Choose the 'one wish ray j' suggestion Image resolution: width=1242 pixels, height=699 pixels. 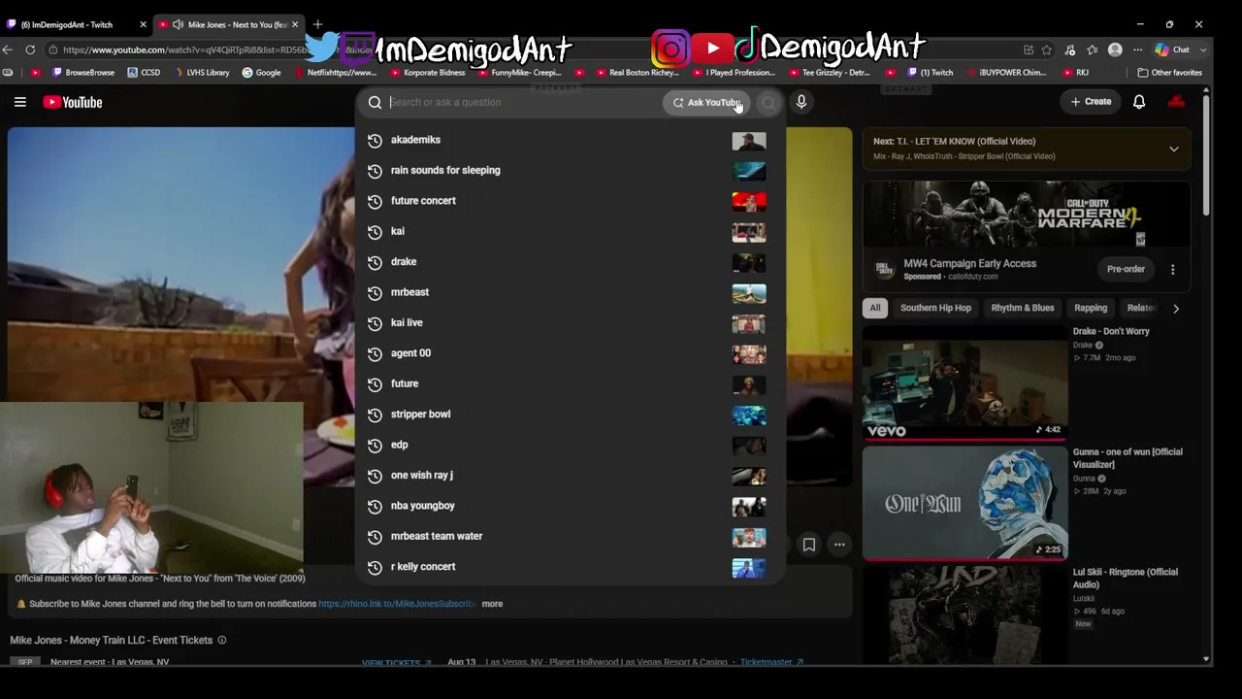click(570, 476)
